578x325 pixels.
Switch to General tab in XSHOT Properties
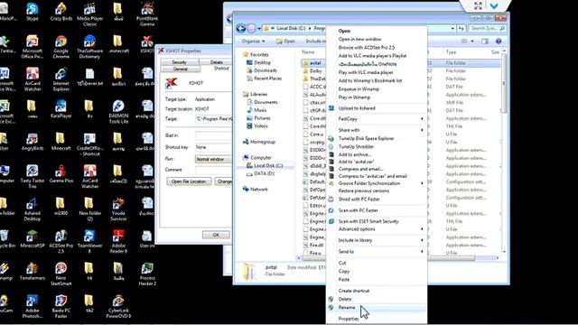point(181,69)
